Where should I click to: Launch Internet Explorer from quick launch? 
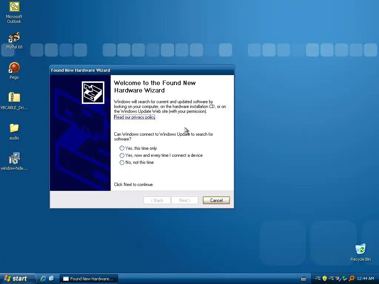[43, 278]
